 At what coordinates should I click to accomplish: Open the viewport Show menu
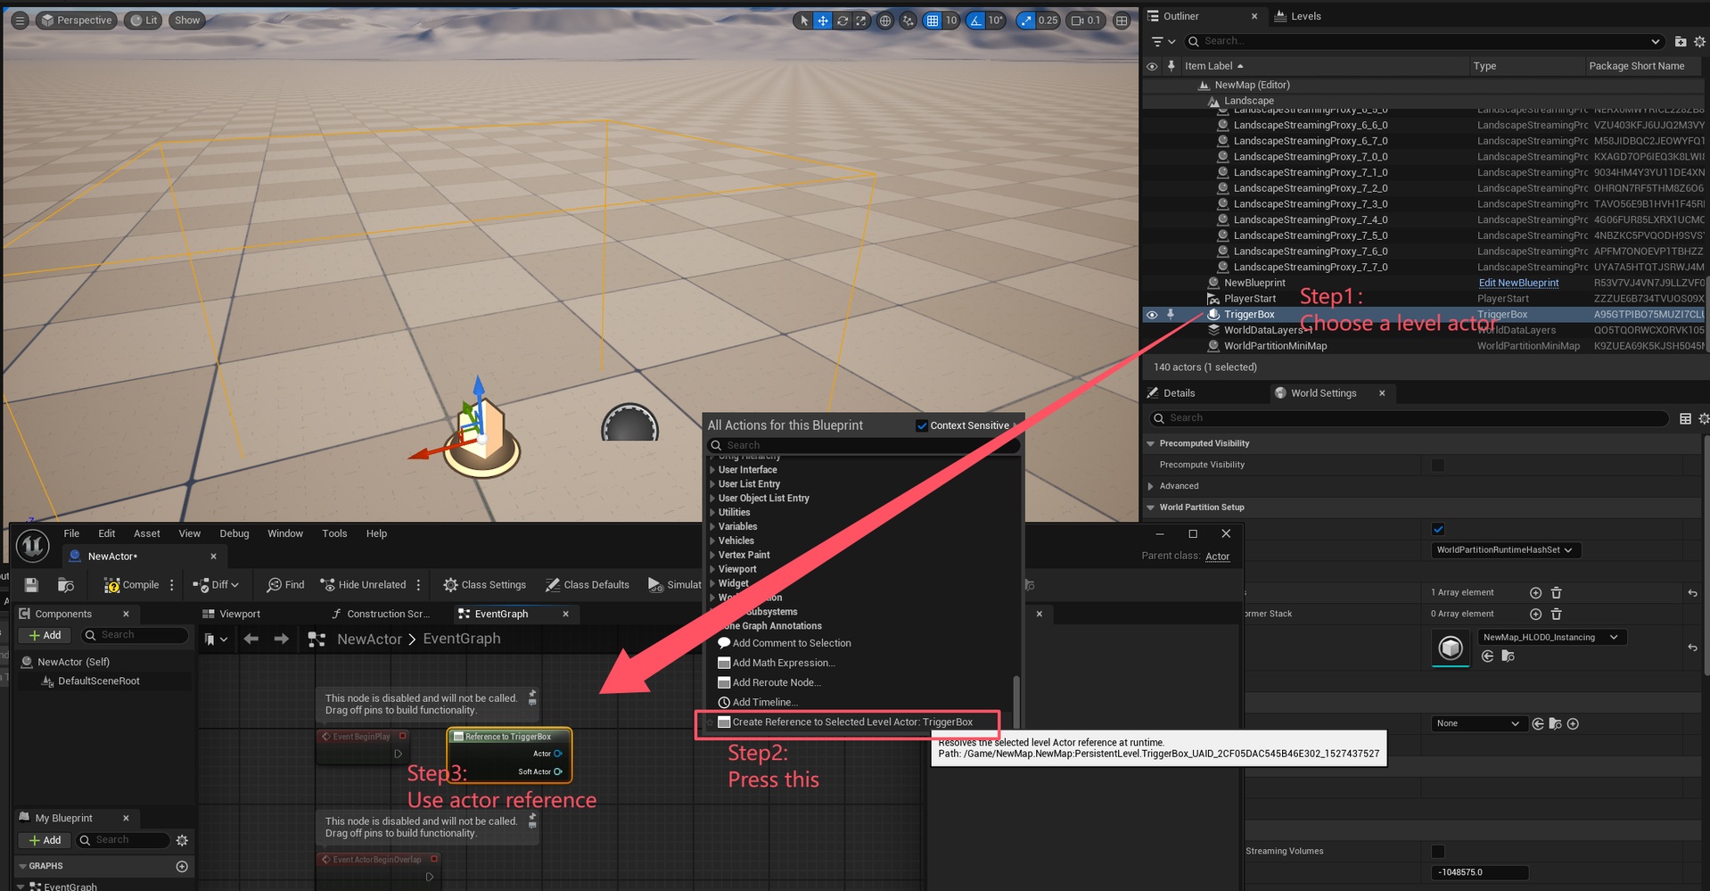[187, 21]
